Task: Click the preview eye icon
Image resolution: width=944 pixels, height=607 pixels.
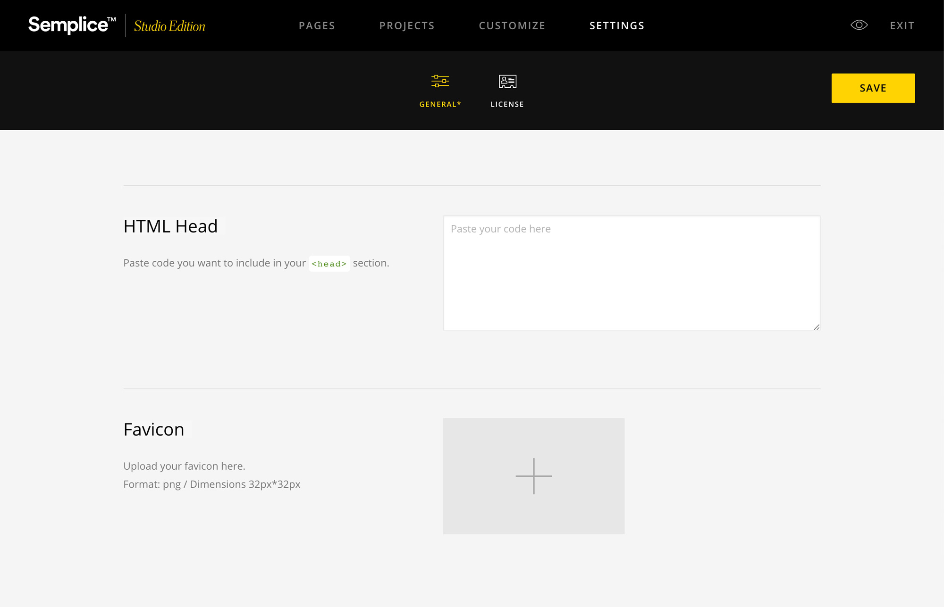Action: (x=859, y=25)
